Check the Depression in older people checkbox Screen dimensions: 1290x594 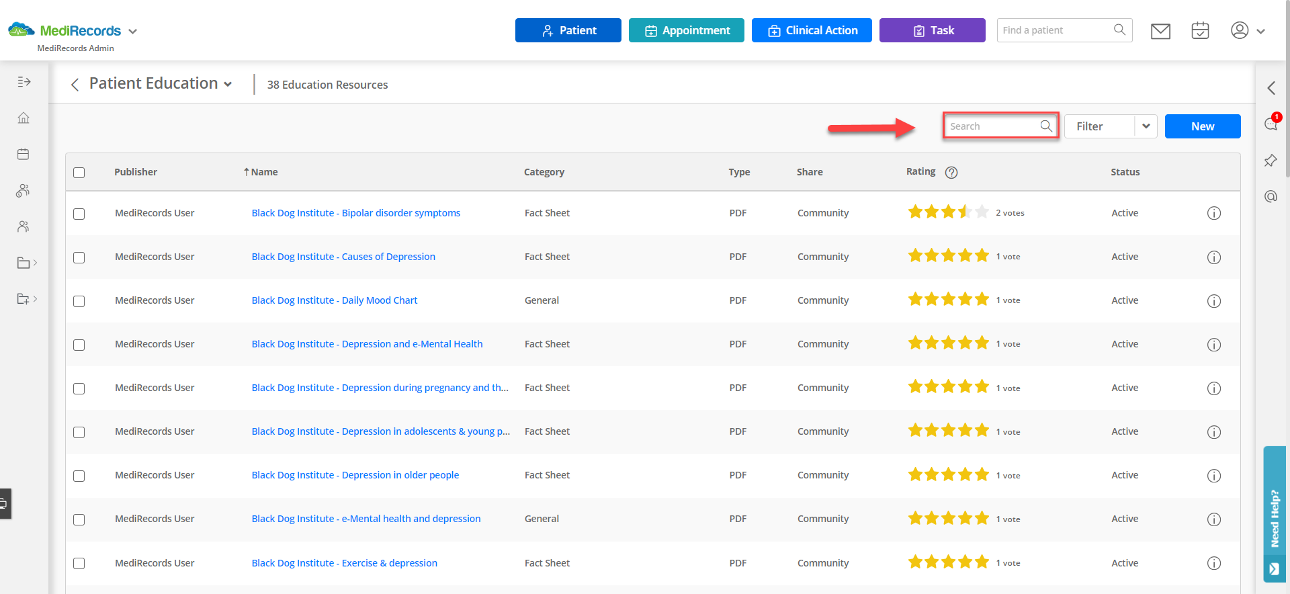click(x=79, y=476)
